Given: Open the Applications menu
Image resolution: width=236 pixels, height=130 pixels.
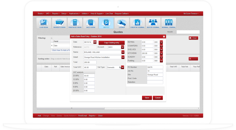Looking at the screenshot, I should coord(74,14).
